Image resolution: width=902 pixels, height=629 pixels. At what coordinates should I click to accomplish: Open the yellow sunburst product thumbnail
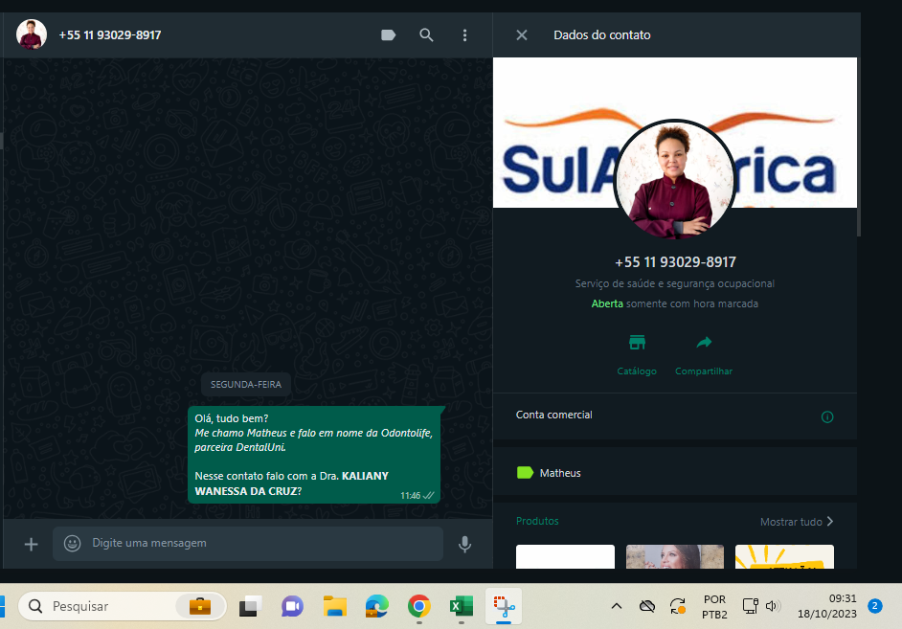pyautogui.click(x=784, y=556)
